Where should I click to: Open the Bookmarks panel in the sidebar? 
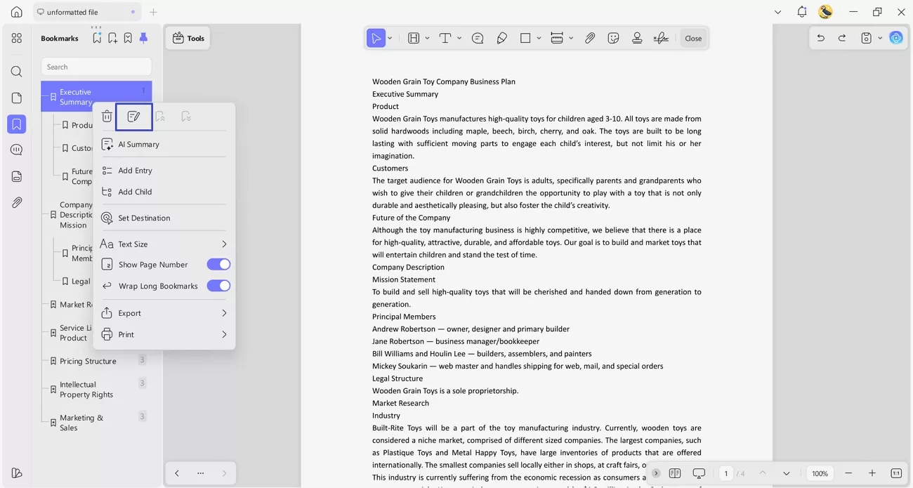pyautogui.click(x=16, y=124)
